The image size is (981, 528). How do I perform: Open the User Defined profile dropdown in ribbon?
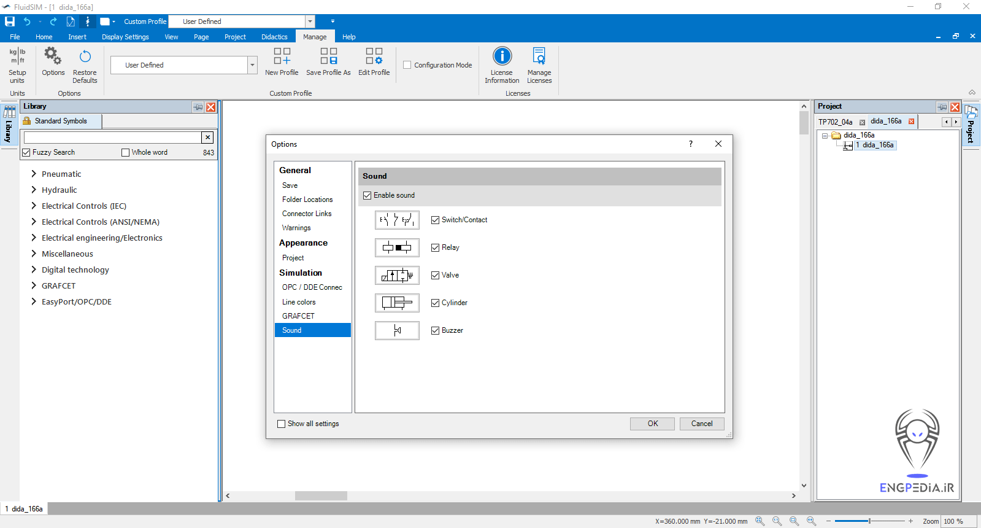coord(252,65)
